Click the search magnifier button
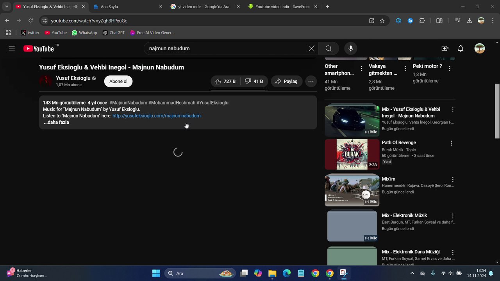The width and height of the screenshot is (500, 281). [x=329, y=48]
